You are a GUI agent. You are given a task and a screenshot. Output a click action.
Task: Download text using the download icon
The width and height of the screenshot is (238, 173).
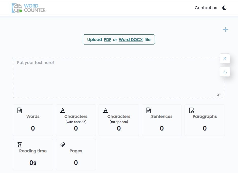pyautogui.click(x=225, y=72)
